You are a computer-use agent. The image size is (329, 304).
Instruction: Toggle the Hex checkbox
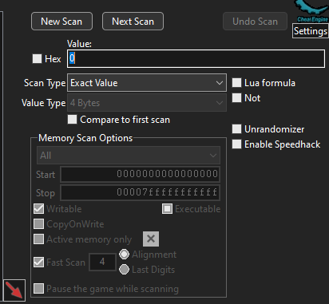37,59
